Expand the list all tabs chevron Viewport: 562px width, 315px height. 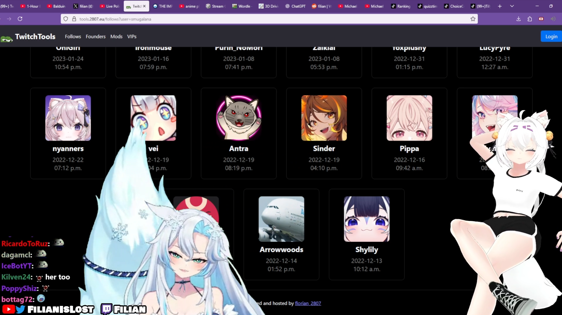point(512,6)
